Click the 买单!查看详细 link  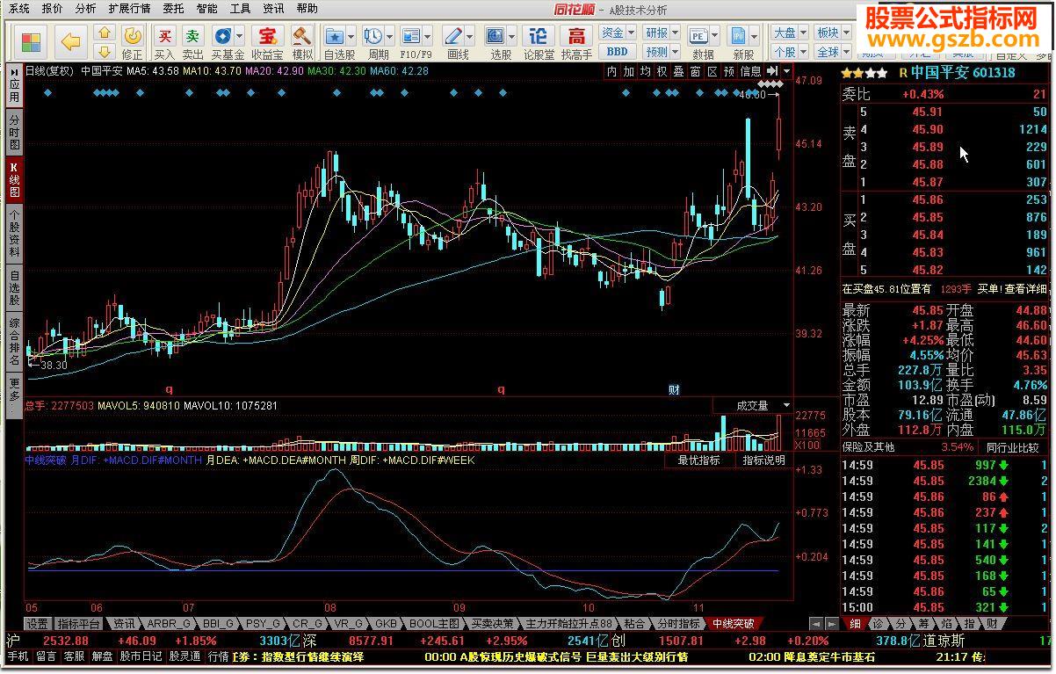pos(1012,288)
